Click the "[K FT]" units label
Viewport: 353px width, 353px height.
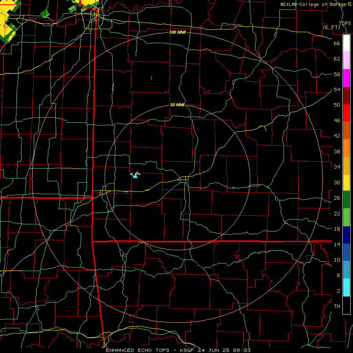(331, 27)
